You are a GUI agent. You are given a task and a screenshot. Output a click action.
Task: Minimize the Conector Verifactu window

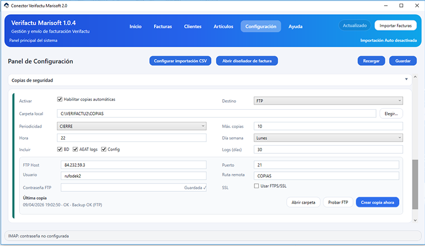click(x=386, y=5)
